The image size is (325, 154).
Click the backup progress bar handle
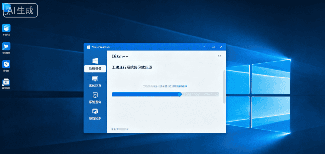tap(180, 94)
